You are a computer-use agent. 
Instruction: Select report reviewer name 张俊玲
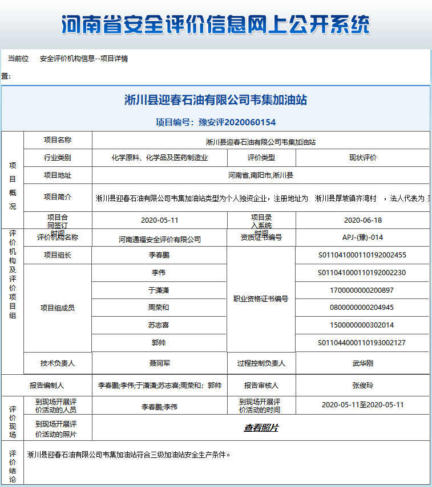click(362, 386)
